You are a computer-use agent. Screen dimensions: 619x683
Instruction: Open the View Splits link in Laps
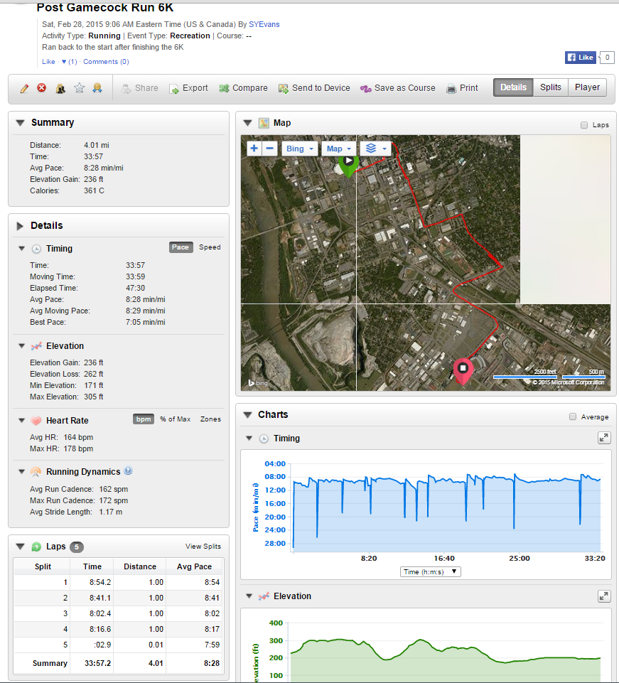coord(203,547)
